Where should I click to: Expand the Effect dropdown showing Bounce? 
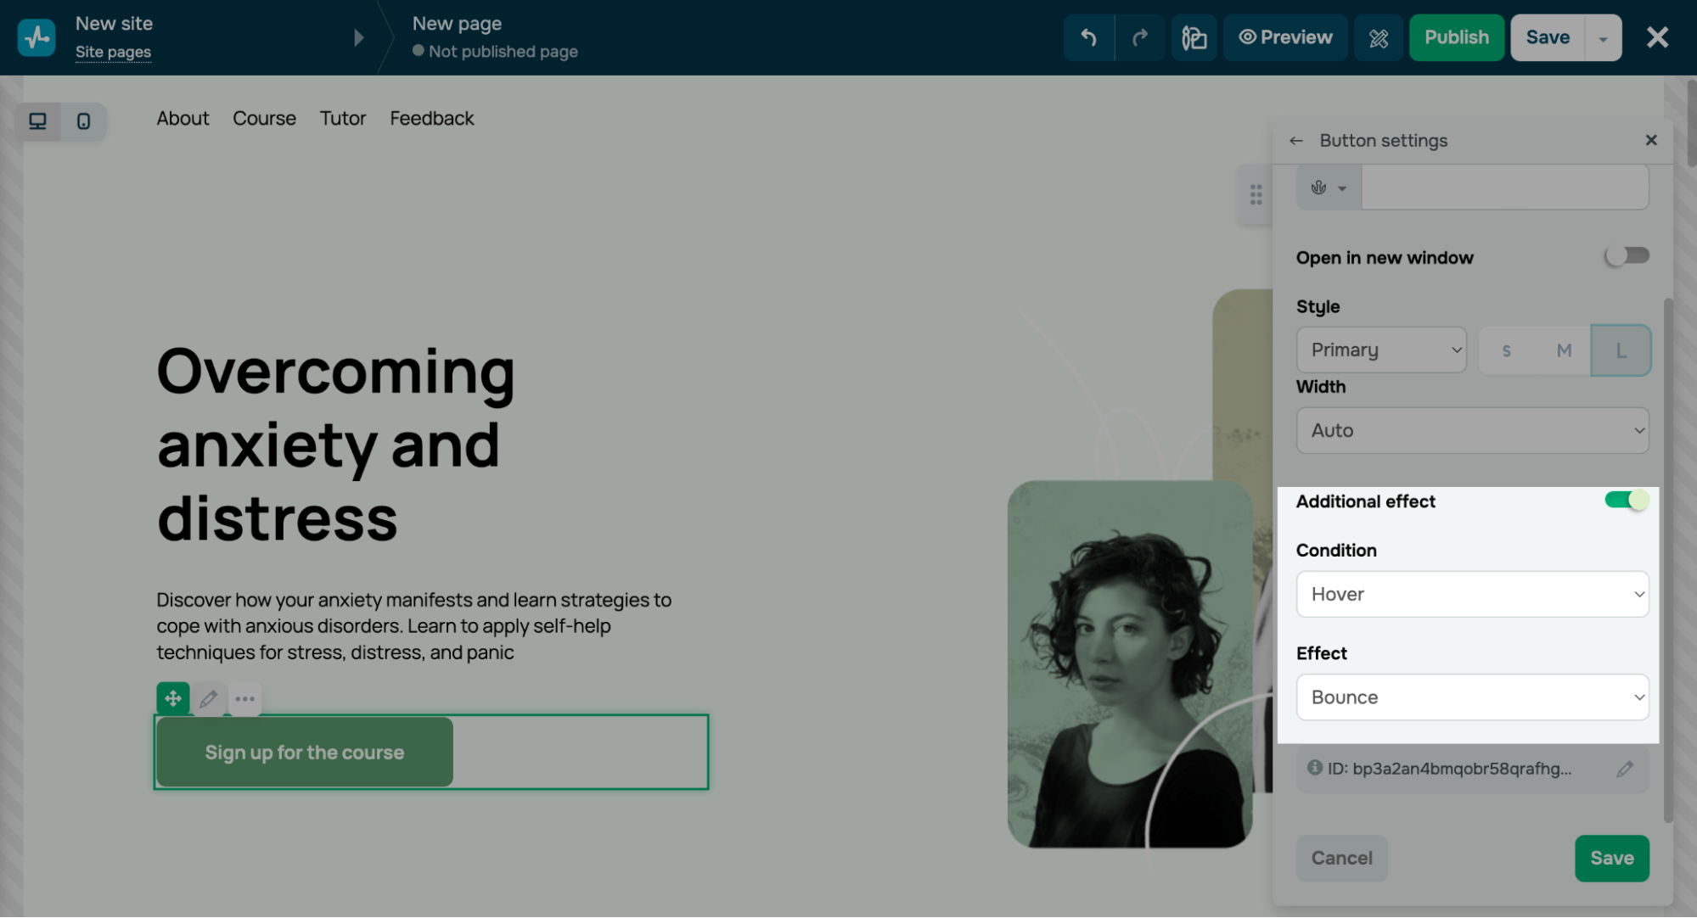1472,697
